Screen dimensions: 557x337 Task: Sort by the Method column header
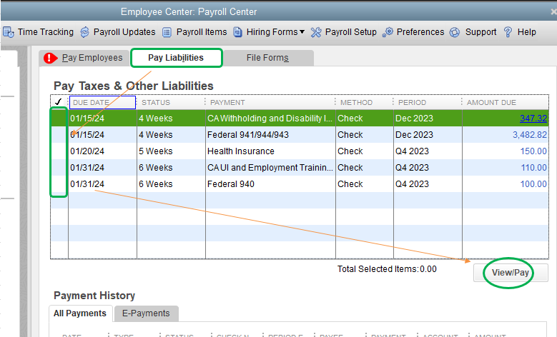click(365, 103)
